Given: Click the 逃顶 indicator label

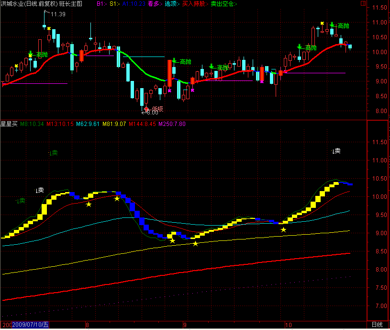Looking at the screenshot, I should tap(172, 4).
